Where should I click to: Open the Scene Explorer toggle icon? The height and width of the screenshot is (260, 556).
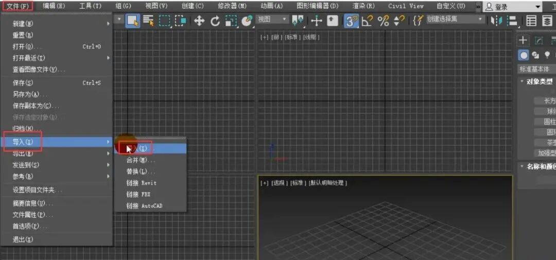tap(531, 21)
